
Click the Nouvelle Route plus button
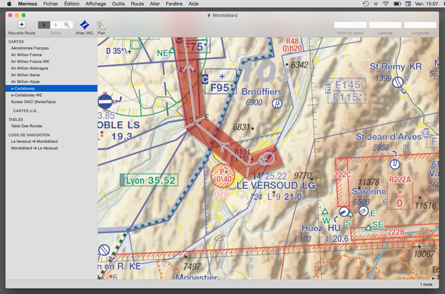21,24
